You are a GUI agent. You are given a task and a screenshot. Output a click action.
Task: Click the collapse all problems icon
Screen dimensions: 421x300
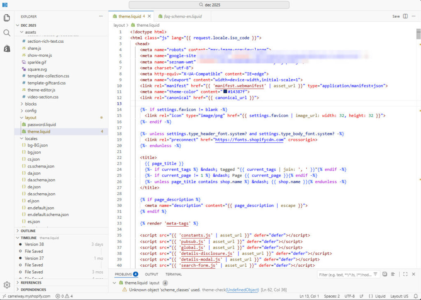pos(385,274)
